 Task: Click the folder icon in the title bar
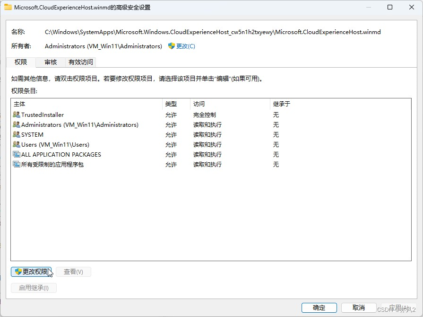click(x=8, y=7)
